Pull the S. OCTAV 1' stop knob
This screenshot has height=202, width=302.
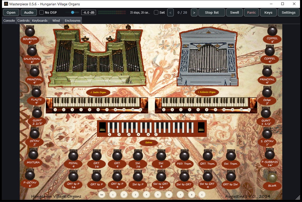point(267,134)
